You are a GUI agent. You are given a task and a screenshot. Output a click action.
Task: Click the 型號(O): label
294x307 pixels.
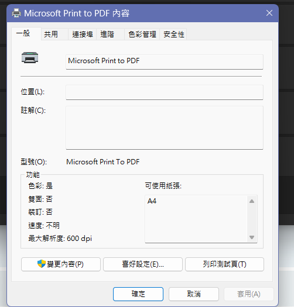[34, 162]
